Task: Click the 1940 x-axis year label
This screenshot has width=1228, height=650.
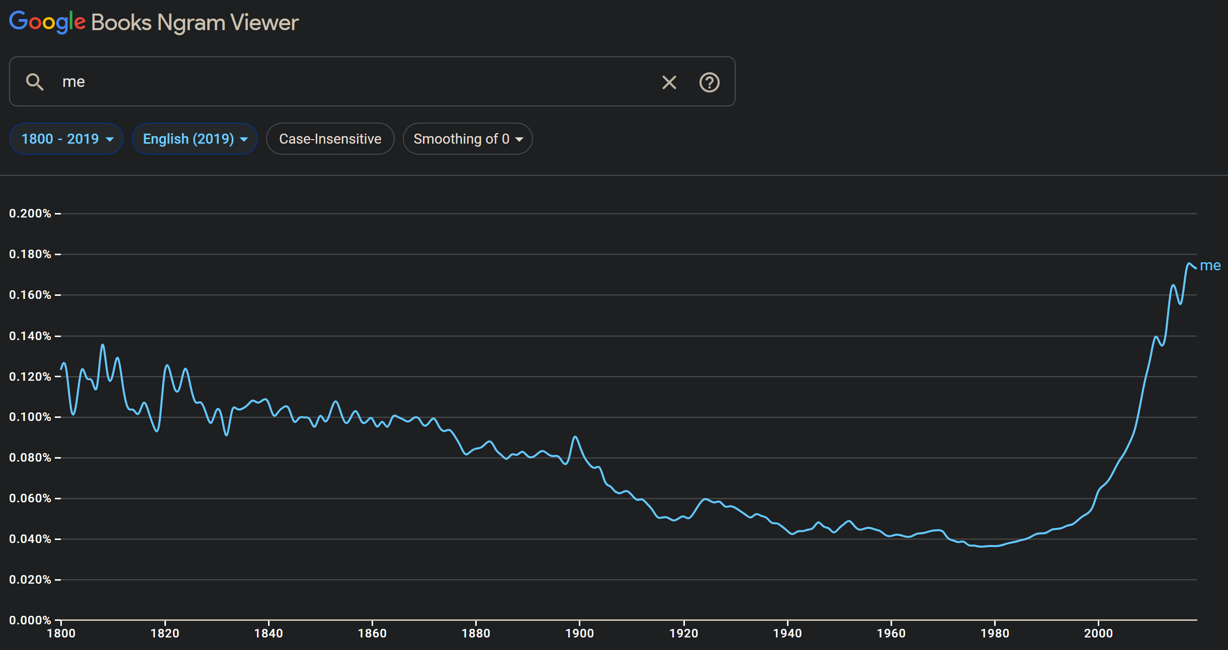Action: tap(787, 633)
